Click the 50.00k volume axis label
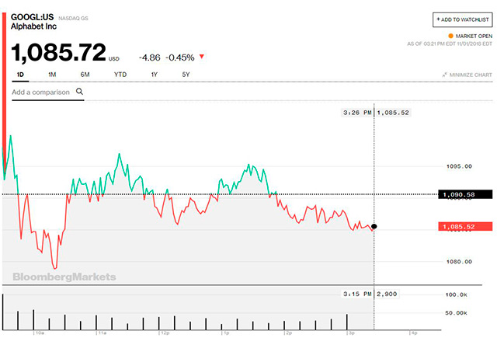 pos(456,313)
